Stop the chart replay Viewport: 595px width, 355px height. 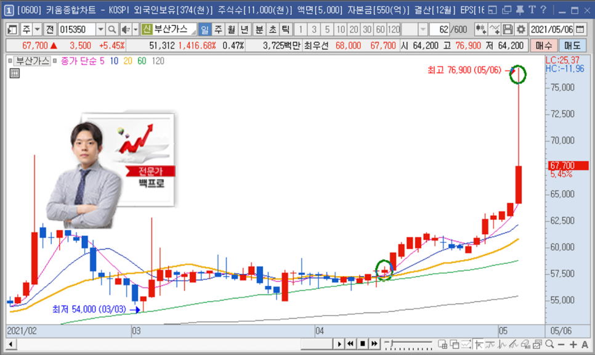[x=362, y=344]
